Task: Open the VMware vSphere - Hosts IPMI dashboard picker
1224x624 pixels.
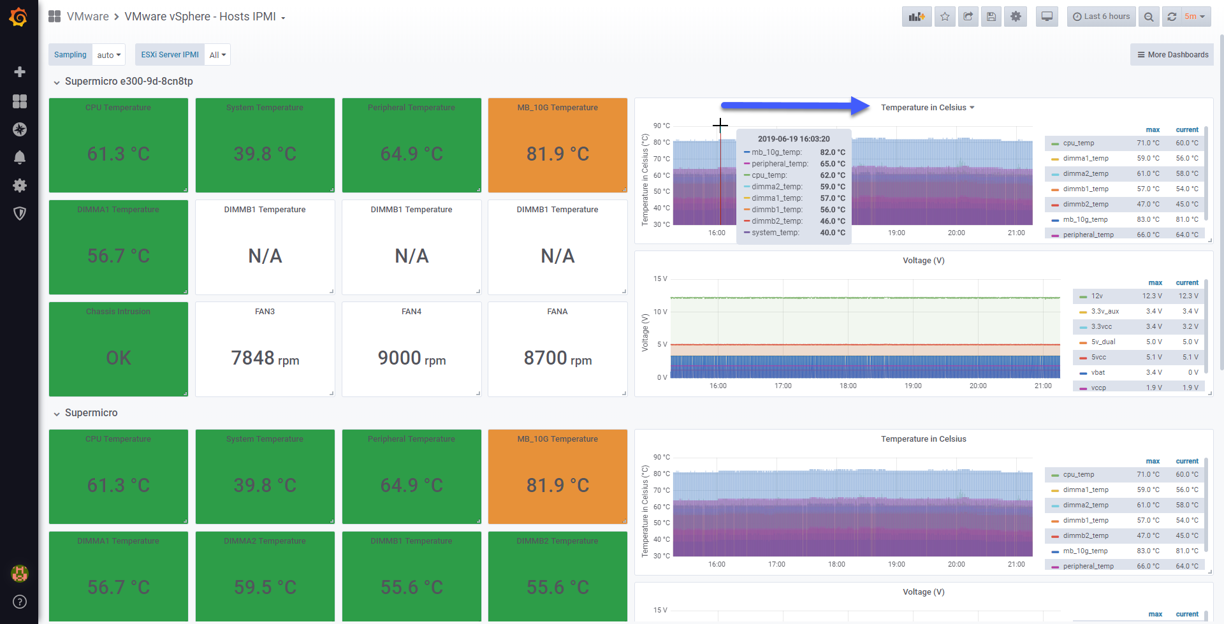Action: pyautogui.click(x=205, y=17)
